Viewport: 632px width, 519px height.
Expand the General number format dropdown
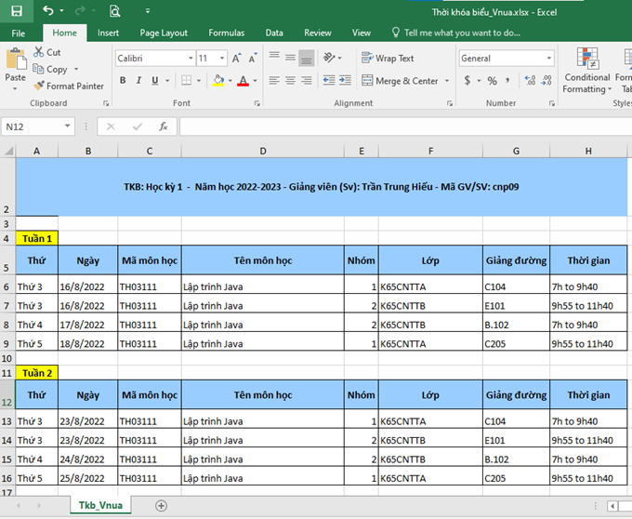[x=548, y=58]
